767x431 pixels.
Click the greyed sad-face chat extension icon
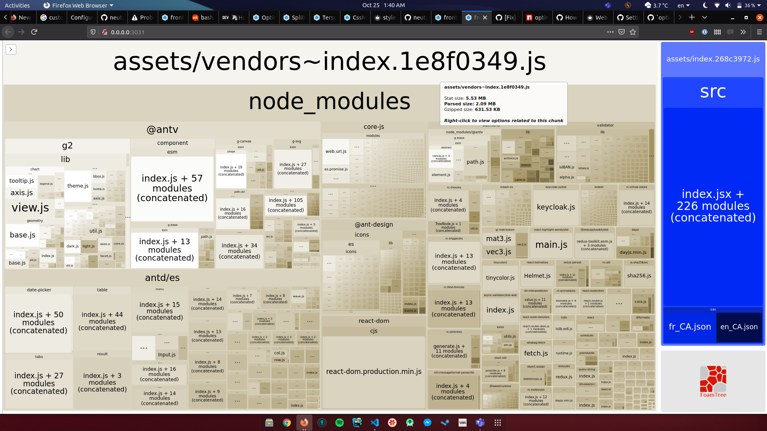(x=730, y=32)
